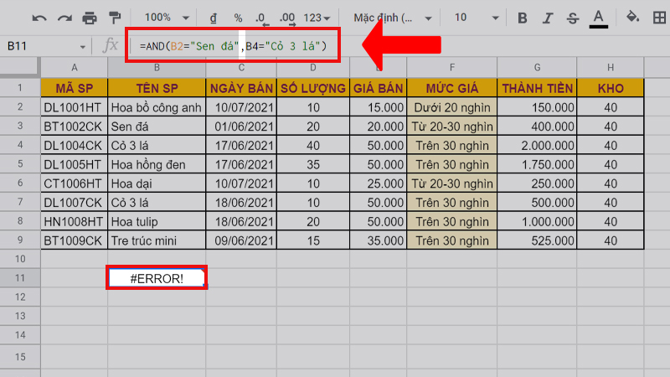Select column A header
The width and height of the screenshot is (670, 377).
coord(75,68)
